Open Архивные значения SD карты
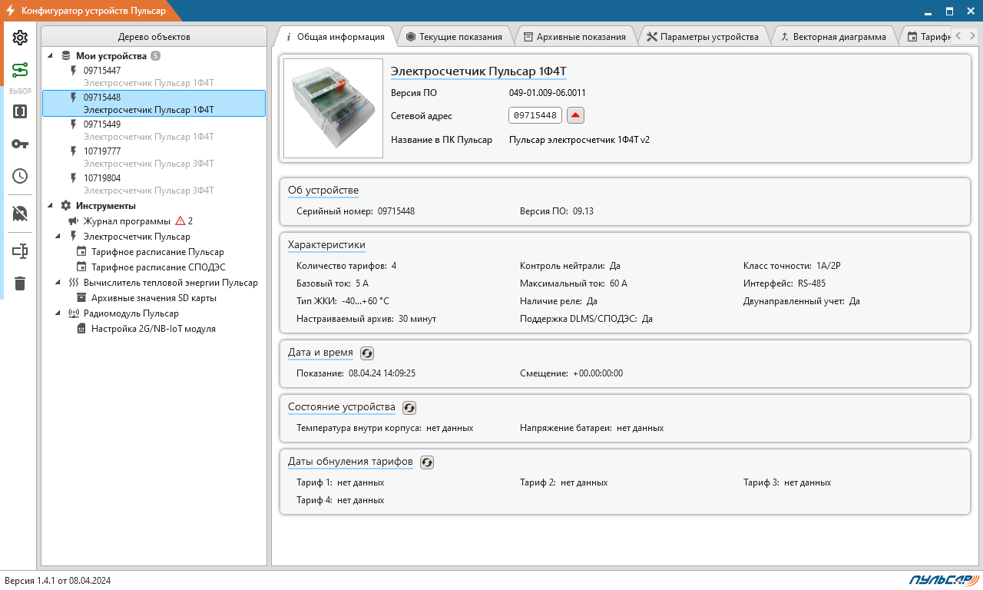 coord(154,298)
